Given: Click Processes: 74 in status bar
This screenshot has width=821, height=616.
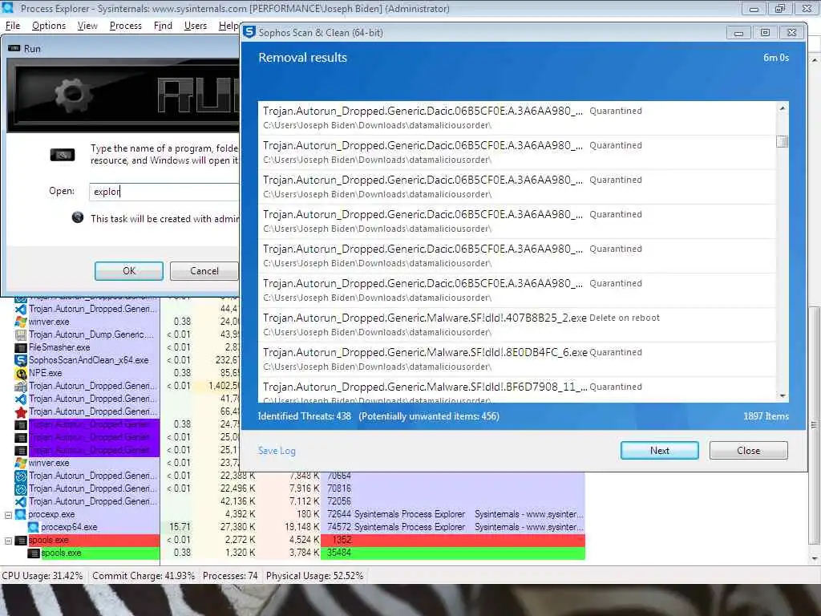Looking at the screenshot, I should tap(230, 576).
